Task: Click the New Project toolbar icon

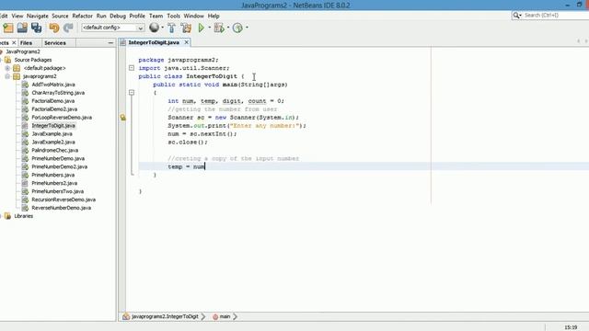Action: click(x=8, y=28)
